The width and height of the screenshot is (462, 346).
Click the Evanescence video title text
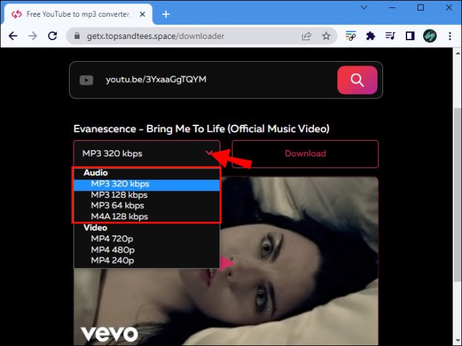click(x=202, y=129)
